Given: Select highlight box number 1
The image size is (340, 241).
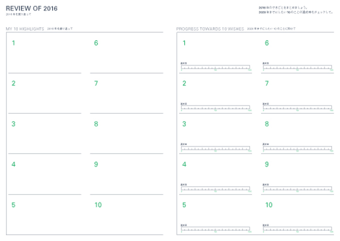Looking at the screenshot, I should tap(45, 55).
